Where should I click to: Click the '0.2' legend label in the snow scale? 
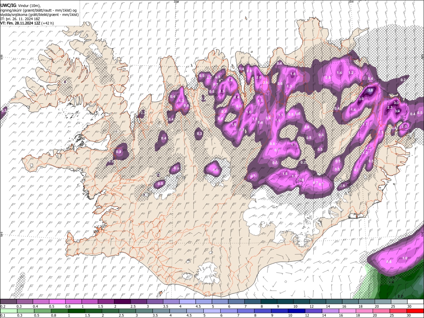[2, 306]
